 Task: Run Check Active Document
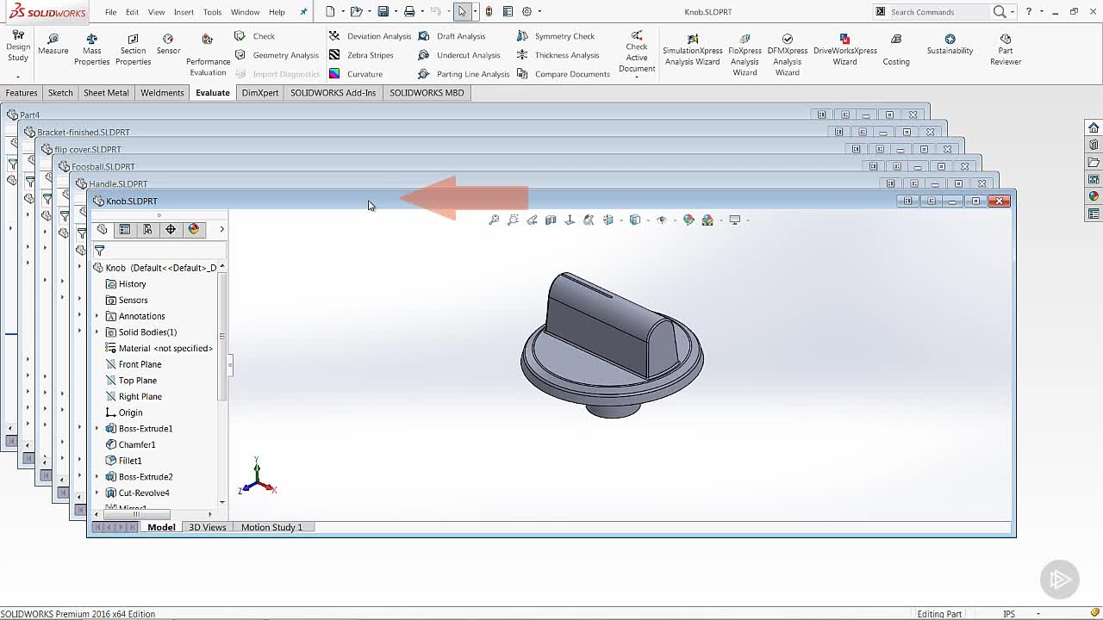pos(637,53)
